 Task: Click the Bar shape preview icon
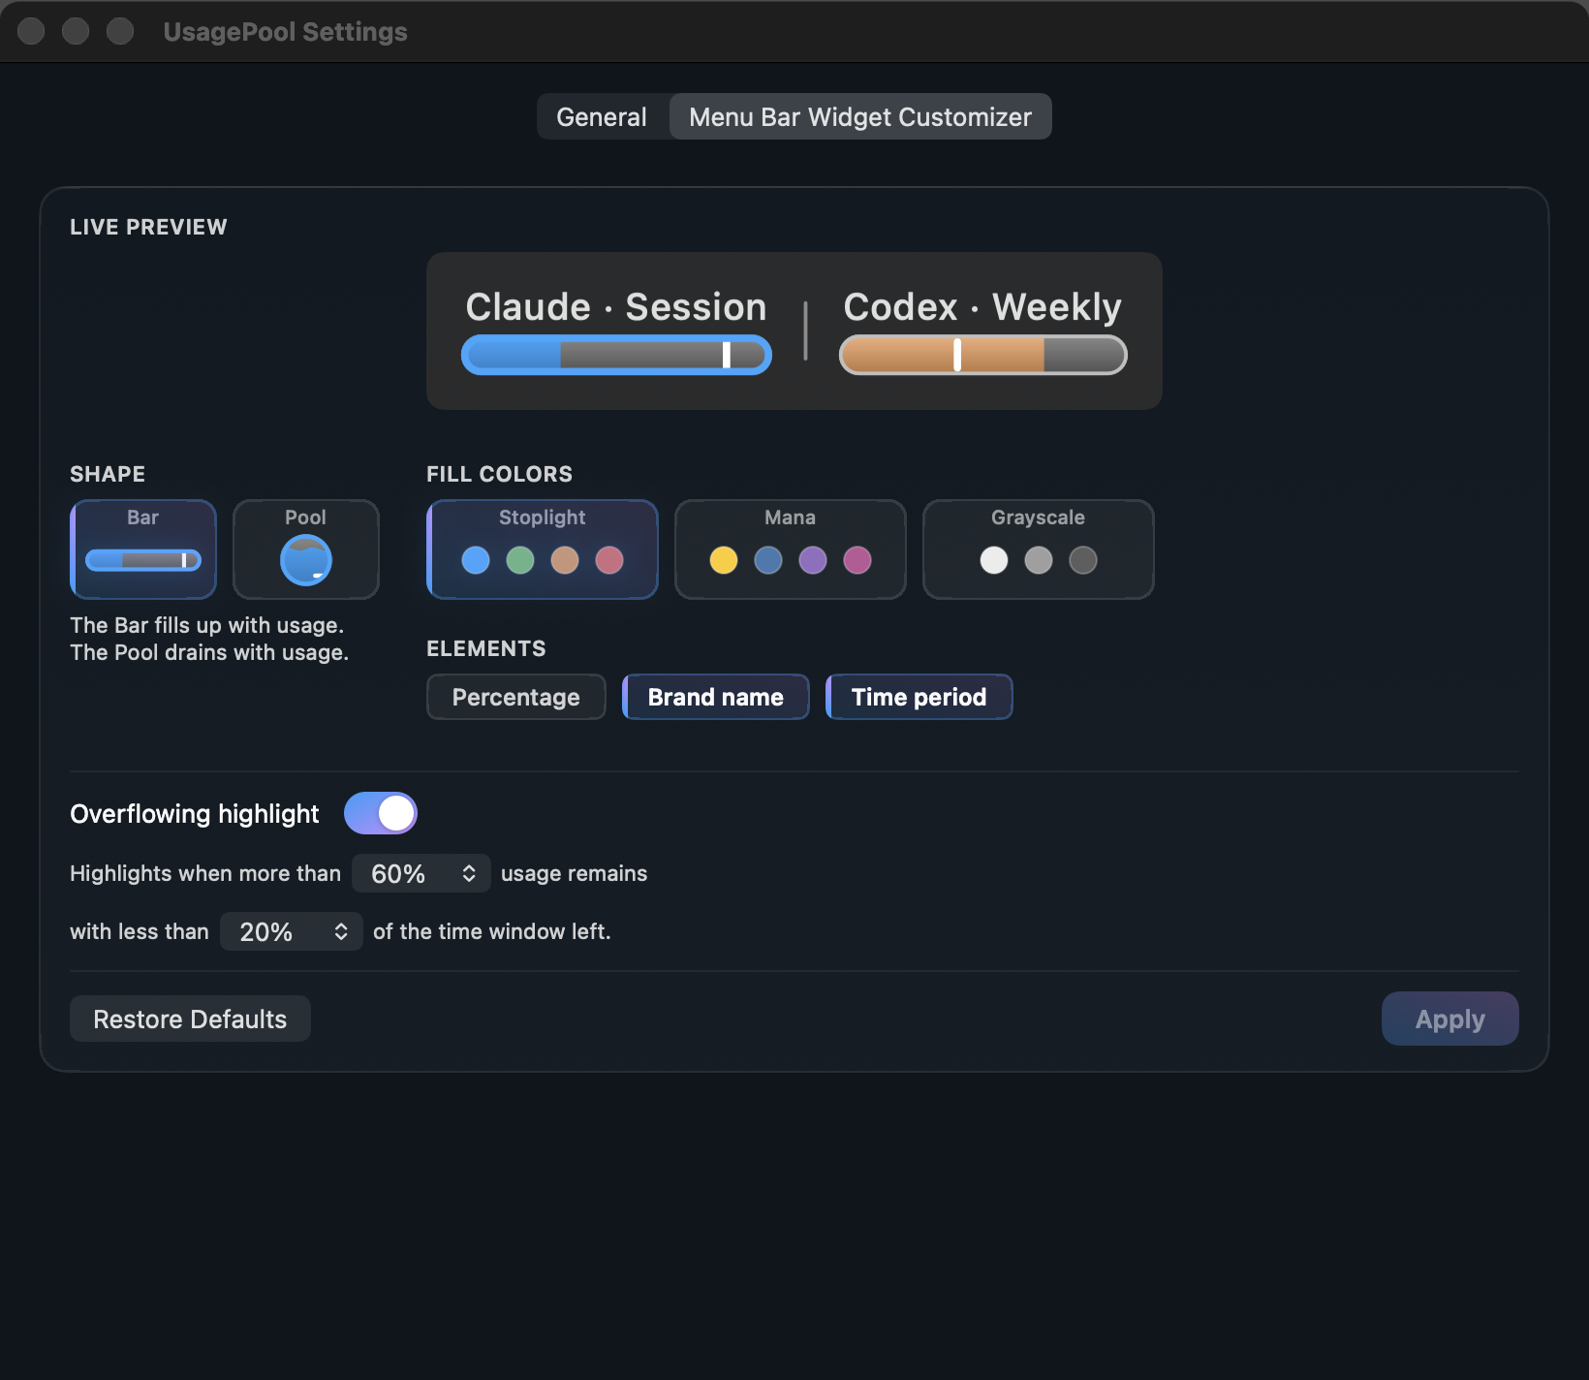[x=143, y=560]
